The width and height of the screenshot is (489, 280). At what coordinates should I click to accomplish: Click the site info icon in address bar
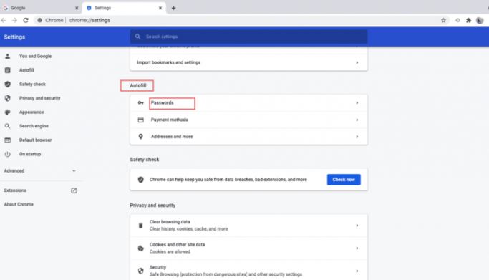[39, 20]
